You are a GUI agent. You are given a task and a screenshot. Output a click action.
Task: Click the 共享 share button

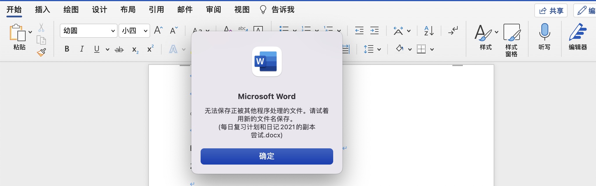point(551,11)
